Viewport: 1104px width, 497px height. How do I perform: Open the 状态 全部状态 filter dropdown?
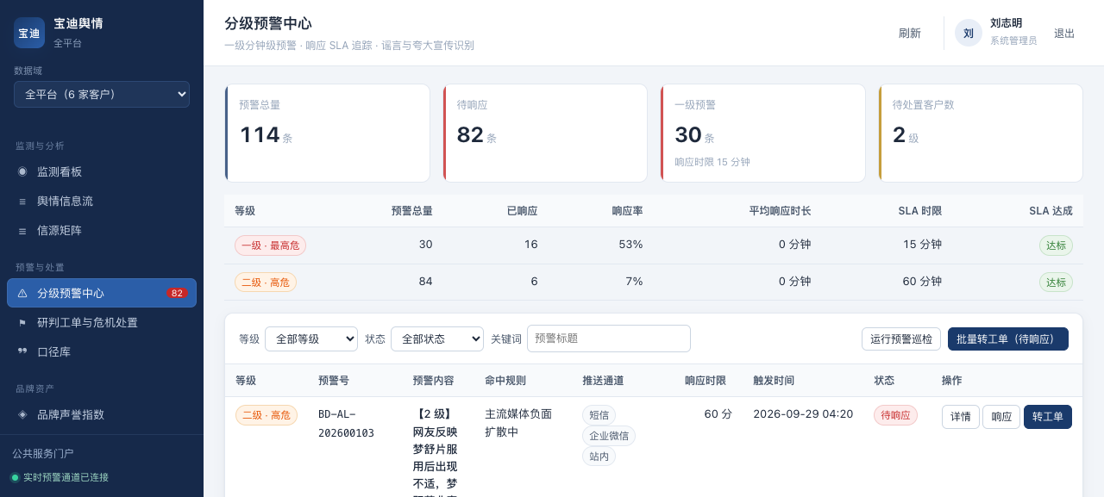point(437,339)
